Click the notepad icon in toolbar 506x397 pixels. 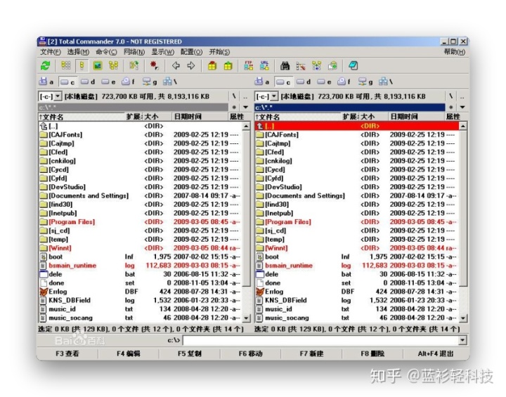click(x=353, y=66)
